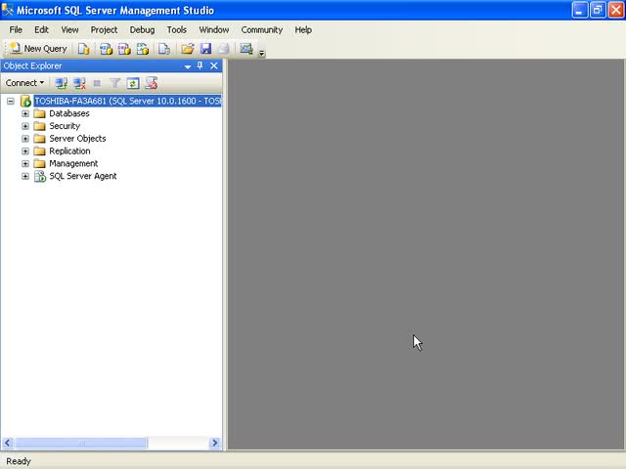
Task: Expand the Replication folder
Action: 25,151
